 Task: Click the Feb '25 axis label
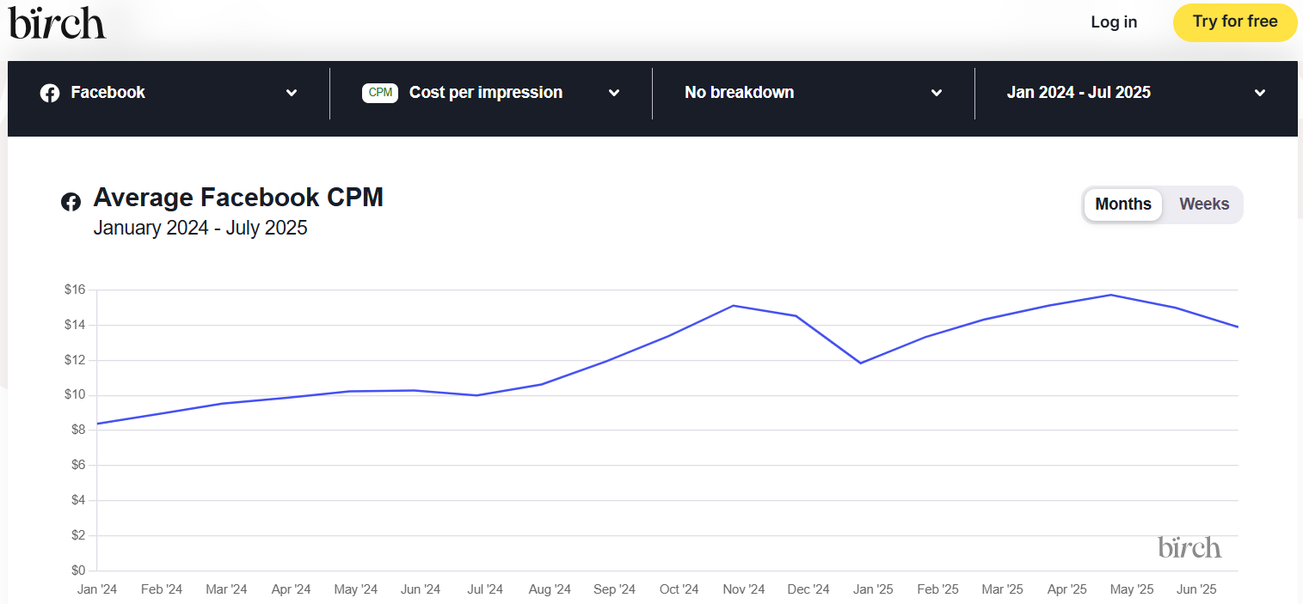[937, 589]
